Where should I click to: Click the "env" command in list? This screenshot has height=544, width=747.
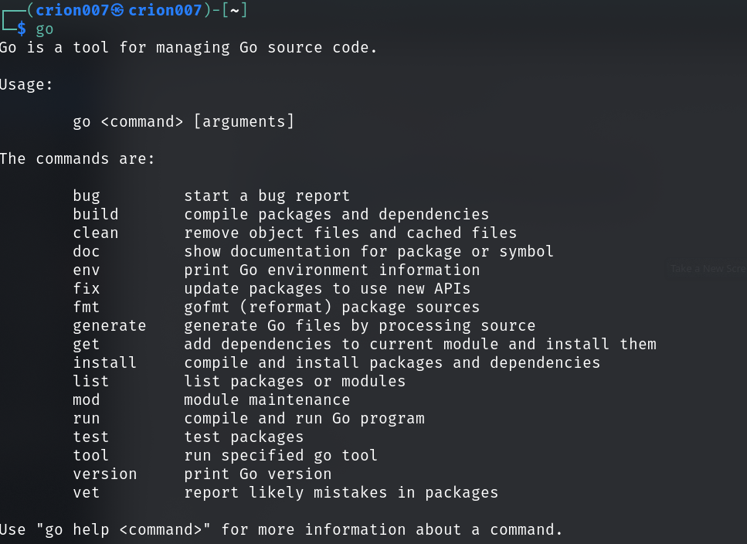click(87, 270)
